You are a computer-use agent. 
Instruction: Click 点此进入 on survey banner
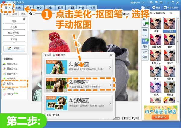(160, 117)
